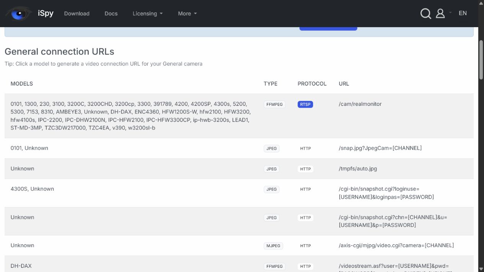
Task: Click the URL column header
Action: point(344,84)
